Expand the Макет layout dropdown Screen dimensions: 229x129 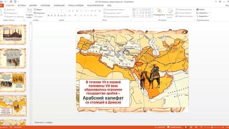(x=38, y=10)
